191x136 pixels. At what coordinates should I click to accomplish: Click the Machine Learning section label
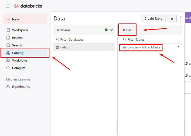(18, 79)
